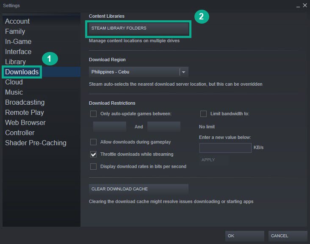Click the 'Download Region' heading

click(107, 60)
